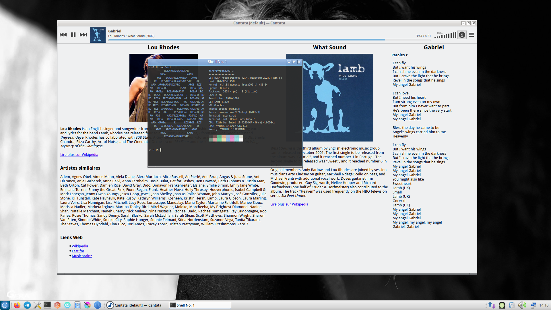Click the What Sound album cover thumbnail
Viewport: 551px width, 310px height.
pos(98,35)
